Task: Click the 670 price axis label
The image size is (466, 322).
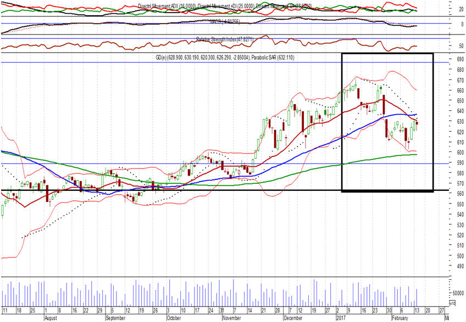Action: 461,80
